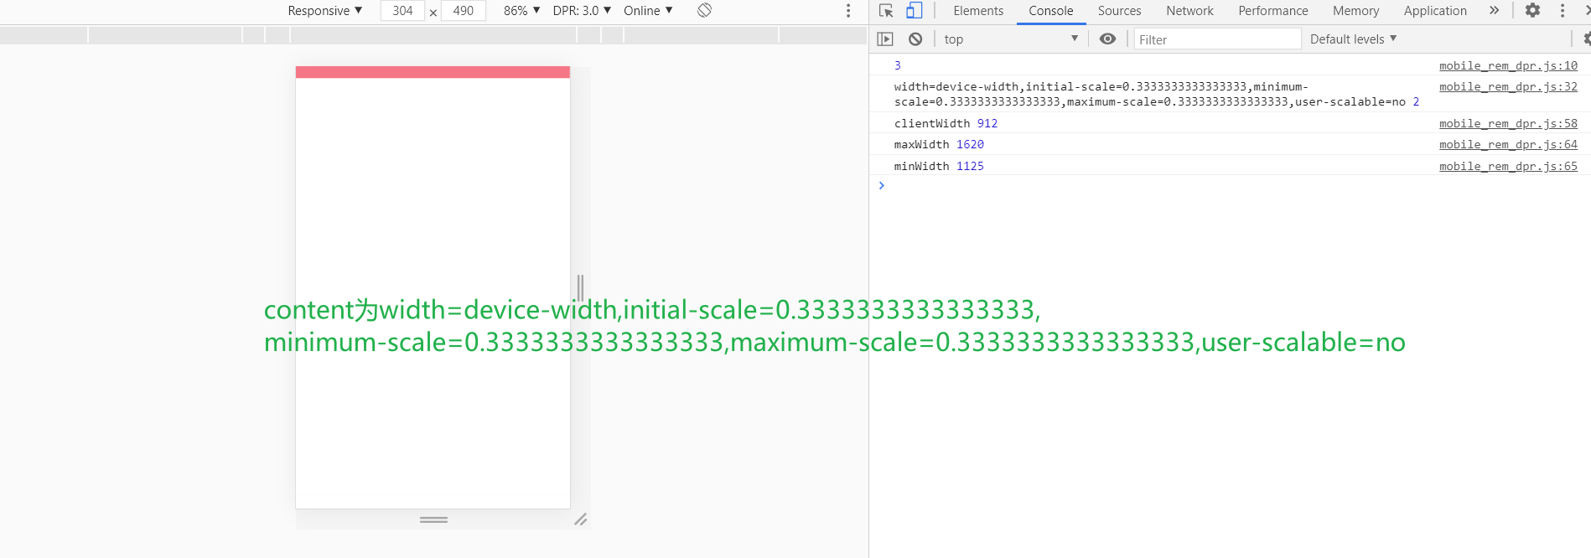This screenshot has width=1591, height=558.
Task: Open source link mobile_rem_dpr.js:64
Action: coord(1508,144)
